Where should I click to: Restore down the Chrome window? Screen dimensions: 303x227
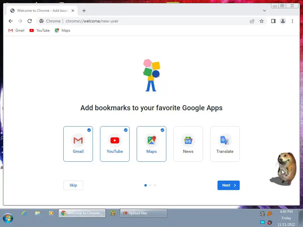tap(282, 6)
